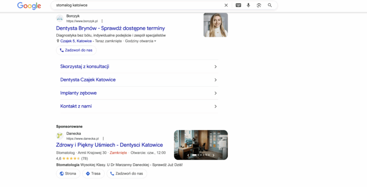This screenshot has height=187, width=367.
Task: Open the 'Dentysta Brynów - Sprawdź dostępne terminy' result
Action: (110, 28)
